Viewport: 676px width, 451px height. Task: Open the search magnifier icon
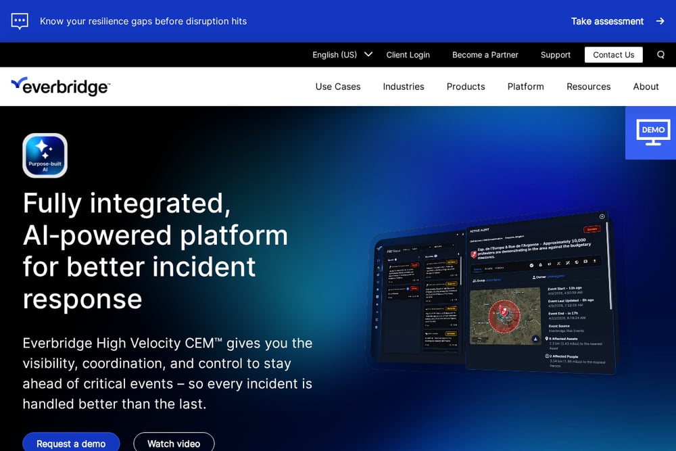660,55
